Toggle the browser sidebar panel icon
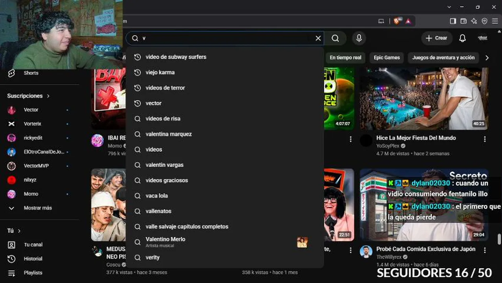The height and width of the screenshot is (283, 502). [x=453, y=21]
